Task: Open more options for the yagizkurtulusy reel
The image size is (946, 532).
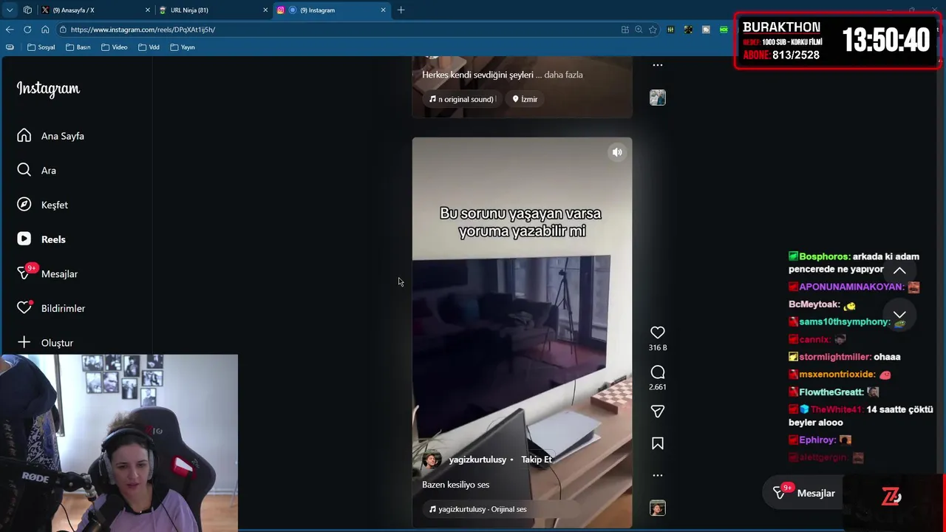Action: tap(658, 475)
